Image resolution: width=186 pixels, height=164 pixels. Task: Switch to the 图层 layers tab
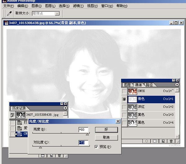tap(127, 85)
